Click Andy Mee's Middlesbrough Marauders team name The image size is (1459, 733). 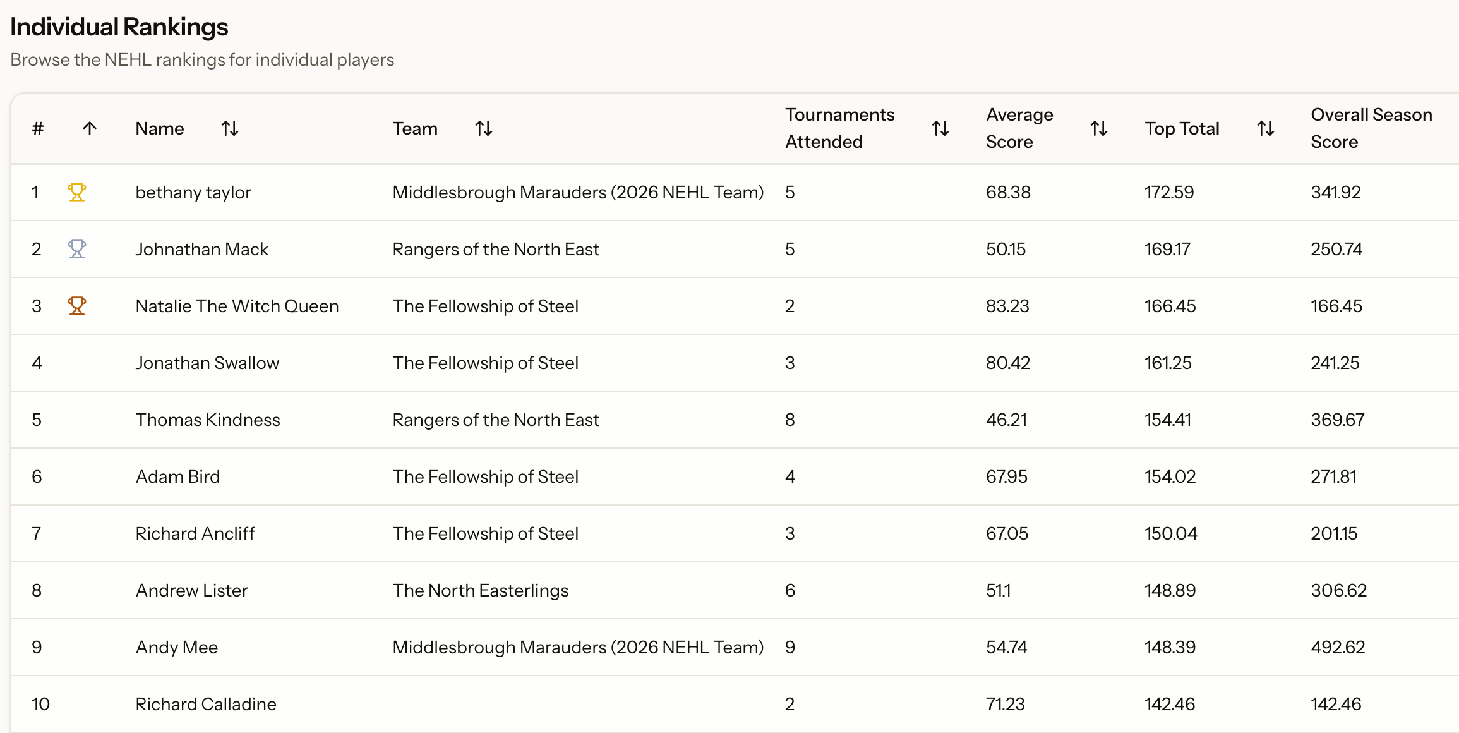(578, 647)
